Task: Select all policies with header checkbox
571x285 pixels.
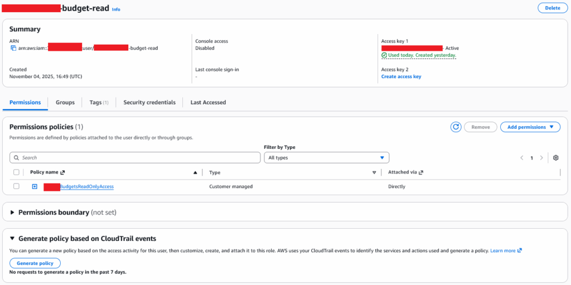Action: tap(16, 173)
